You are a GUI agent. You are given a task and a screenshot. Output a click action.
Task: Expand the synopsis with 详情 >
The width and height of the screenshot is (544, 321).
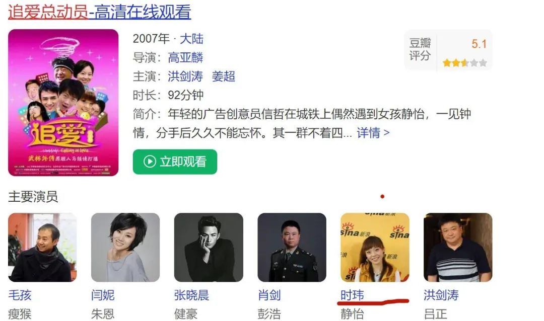coord(373,132)
